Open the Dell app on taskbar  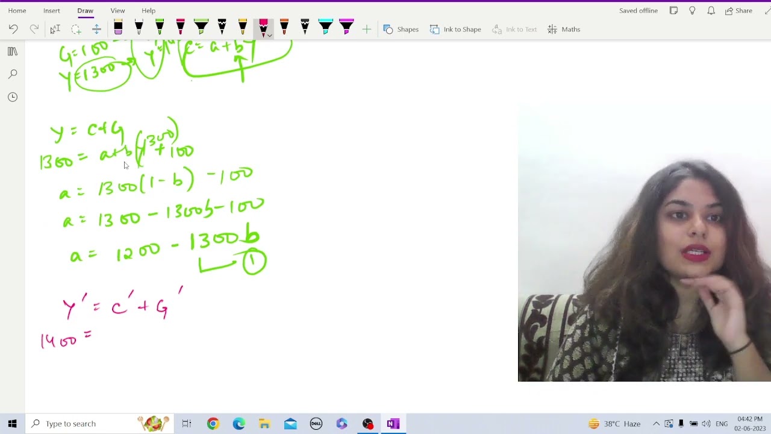tap(316, 424)
